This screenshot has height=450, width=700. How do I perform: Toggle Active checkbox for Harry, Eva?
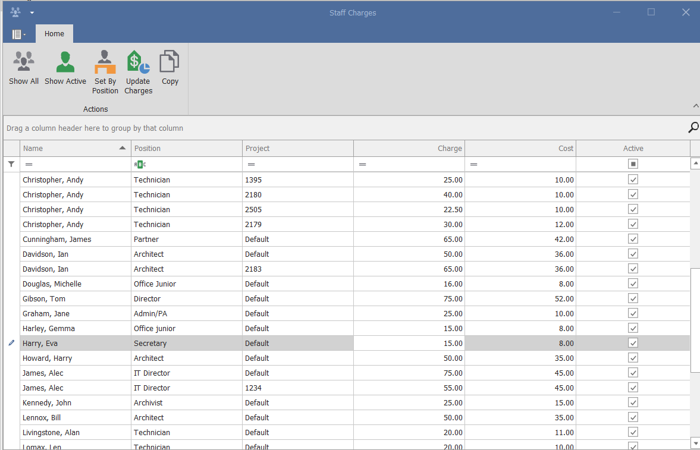coord(633,343)
